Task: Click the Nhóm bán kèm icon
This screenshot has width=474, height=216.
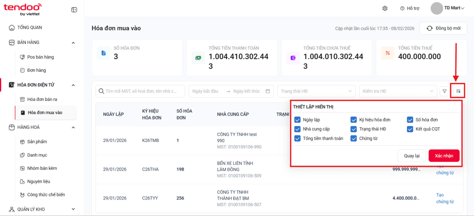Action: 22,168
